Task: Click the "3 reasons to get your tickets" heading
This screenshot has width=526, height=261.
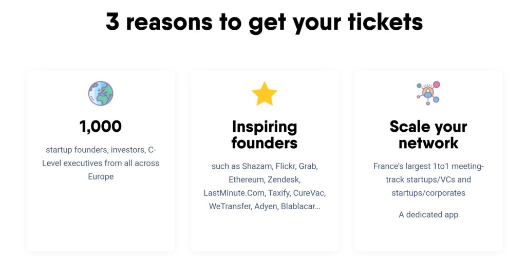Action: click(264, 22)
